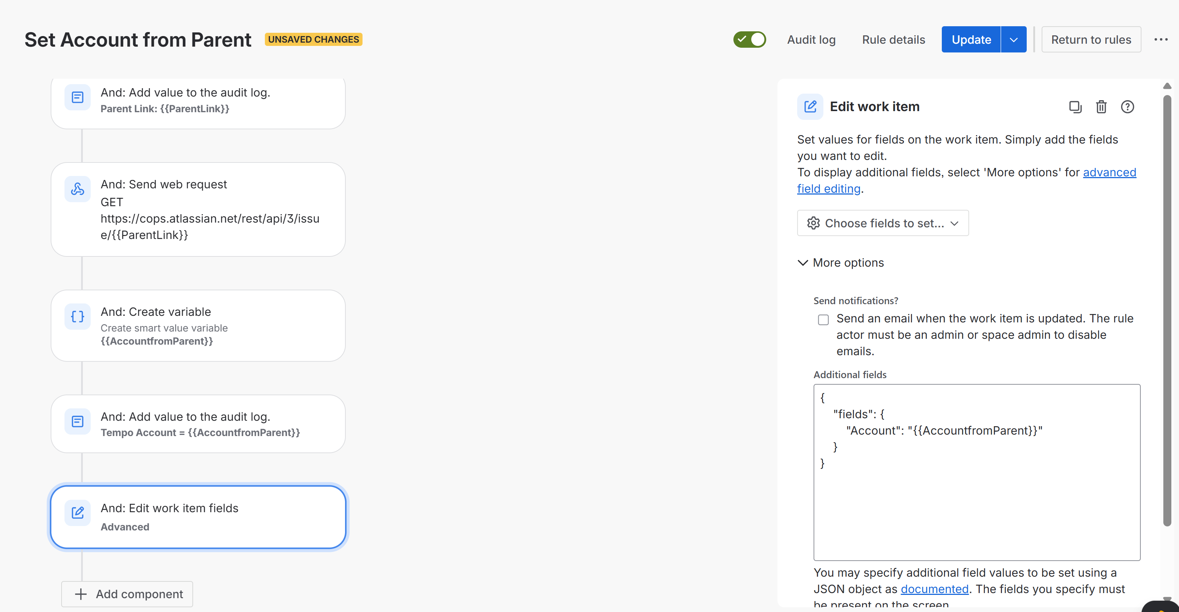The height and width of the screenshot is (612, 1179).
Task: Click the Add component button
Action: (127, 594)
